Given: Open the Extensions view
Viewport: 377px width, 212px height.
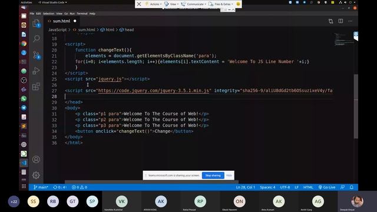Looking at the screenshot, I should pyautogui.click(x=36, y=87).
